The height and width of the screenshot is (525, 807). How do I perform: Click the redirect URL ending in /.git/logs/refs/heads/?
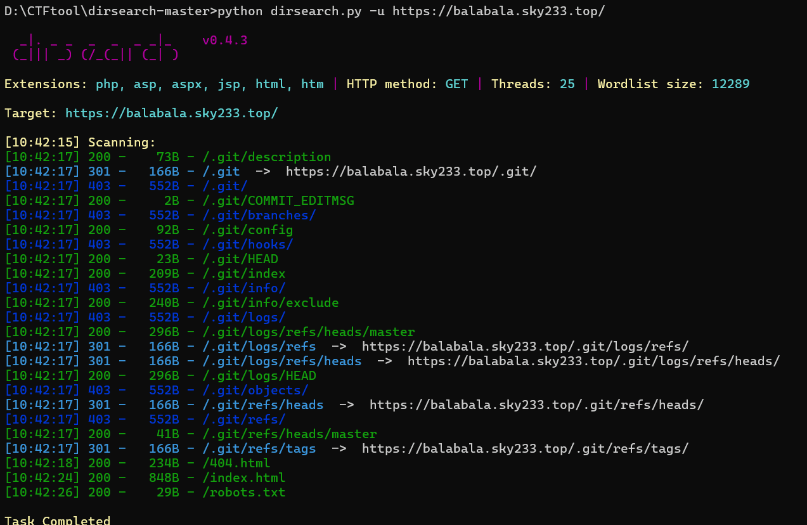pos(593,361)
